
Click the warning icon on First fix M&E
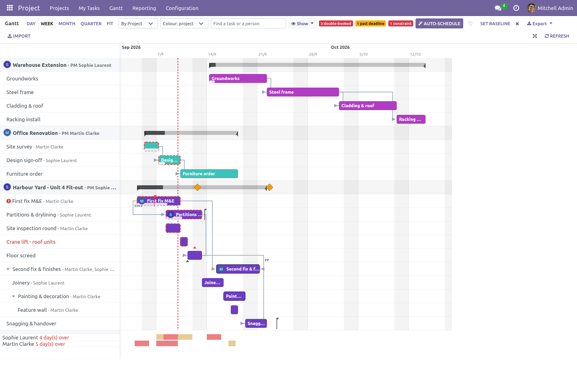[8, 201]
